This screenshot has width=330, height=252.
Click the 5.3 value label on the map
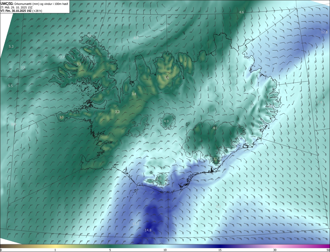(x=11, y=47)
